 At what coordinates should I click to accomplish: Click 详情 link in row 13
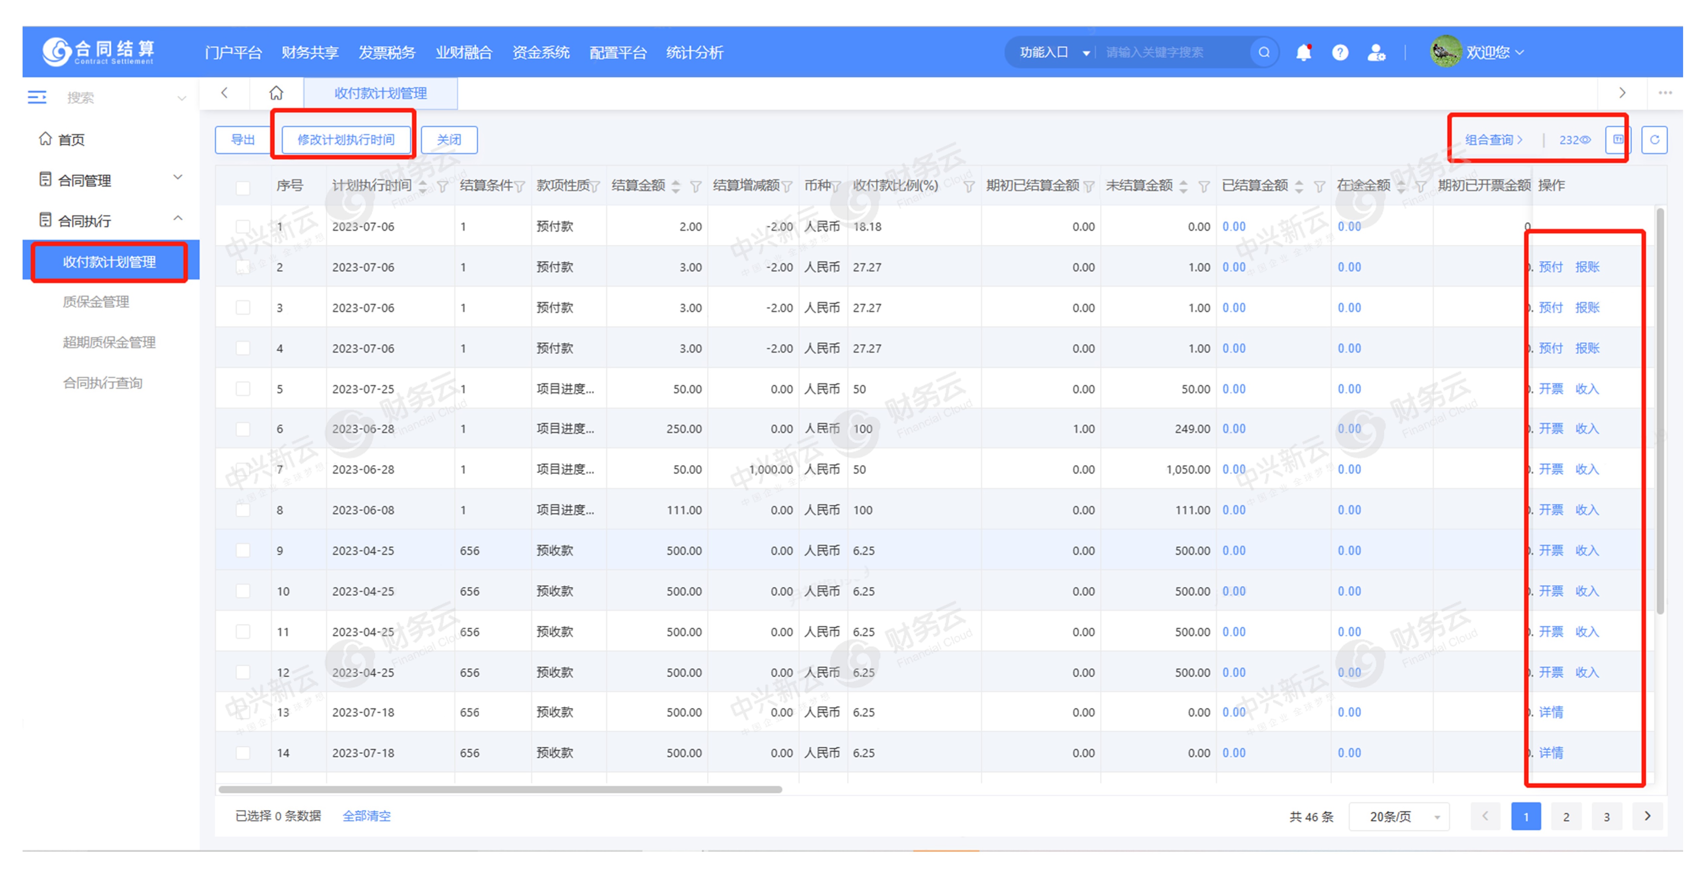pyautogui.click(x=1551, y=712)
